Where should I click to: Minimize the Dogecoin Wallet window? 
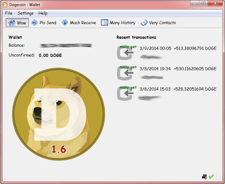tap(195, 3)
